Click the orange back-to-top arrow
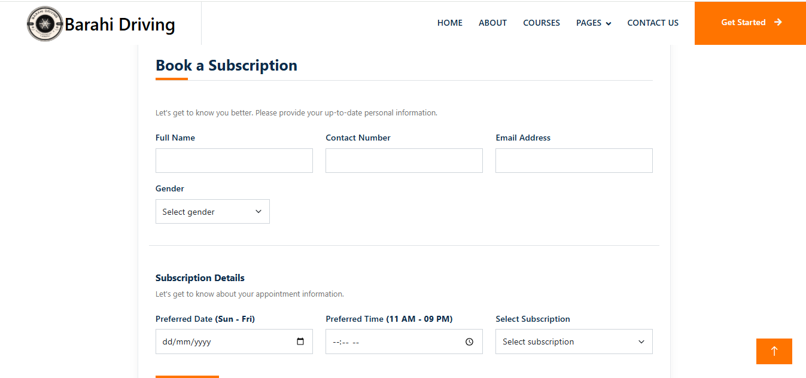806x378 pixels. click(x=774, y=352)
